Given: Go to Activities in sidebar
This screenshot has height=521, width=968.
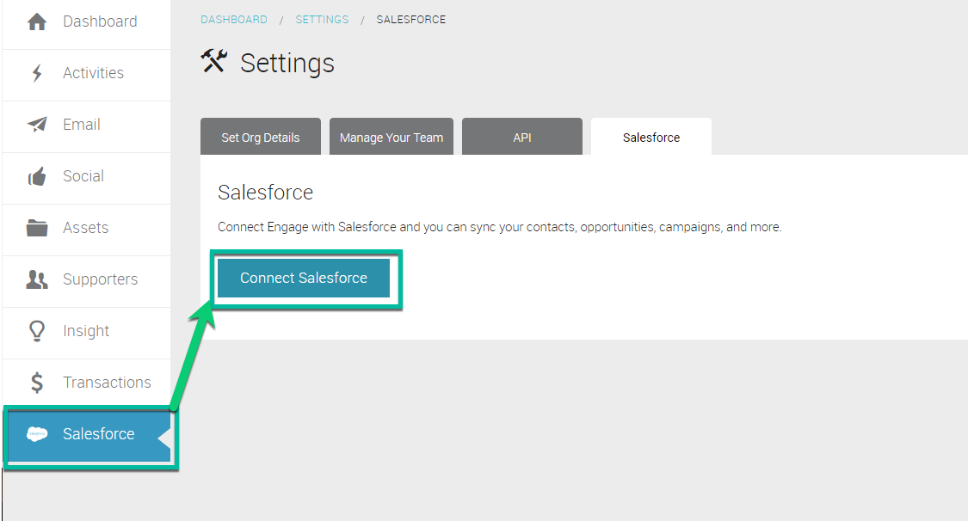Looking at the screenshot, I should click(93, 73).
